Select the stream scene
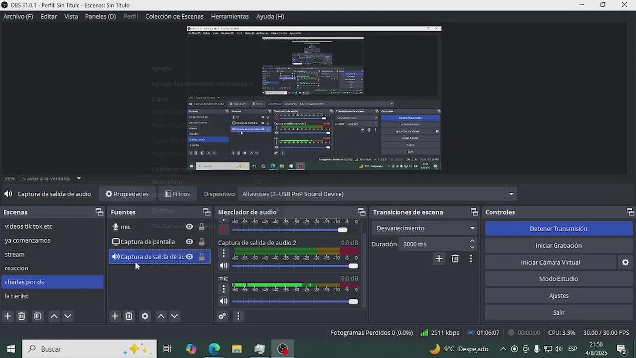 (52, 254)
